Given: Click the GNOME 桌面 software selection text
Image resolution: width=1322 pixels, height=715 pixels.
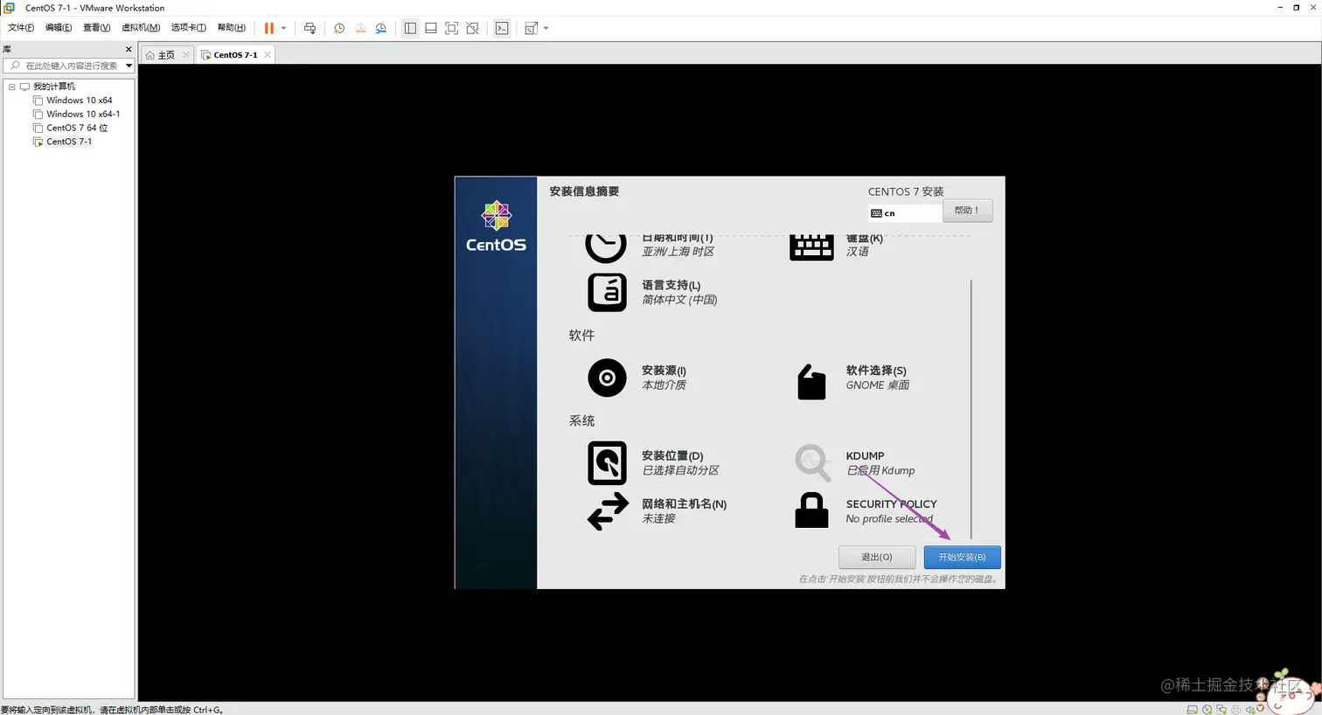Looking at the screenshot, I should pyautogui.click(x=877, y=385).
